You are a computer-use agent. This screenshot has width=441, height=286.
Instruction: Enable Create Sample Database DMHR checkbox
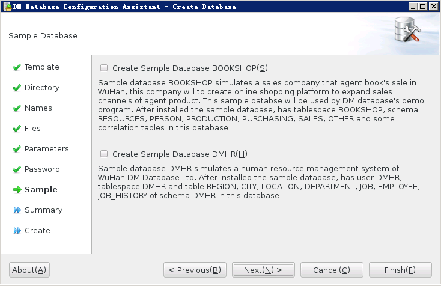104,154
